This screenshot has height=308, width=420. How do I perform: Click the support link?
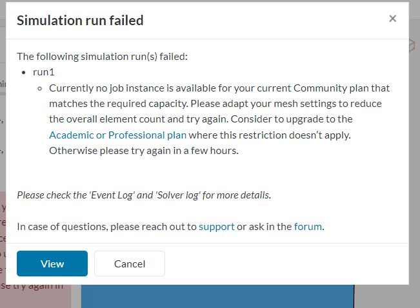tap(216, 226)
